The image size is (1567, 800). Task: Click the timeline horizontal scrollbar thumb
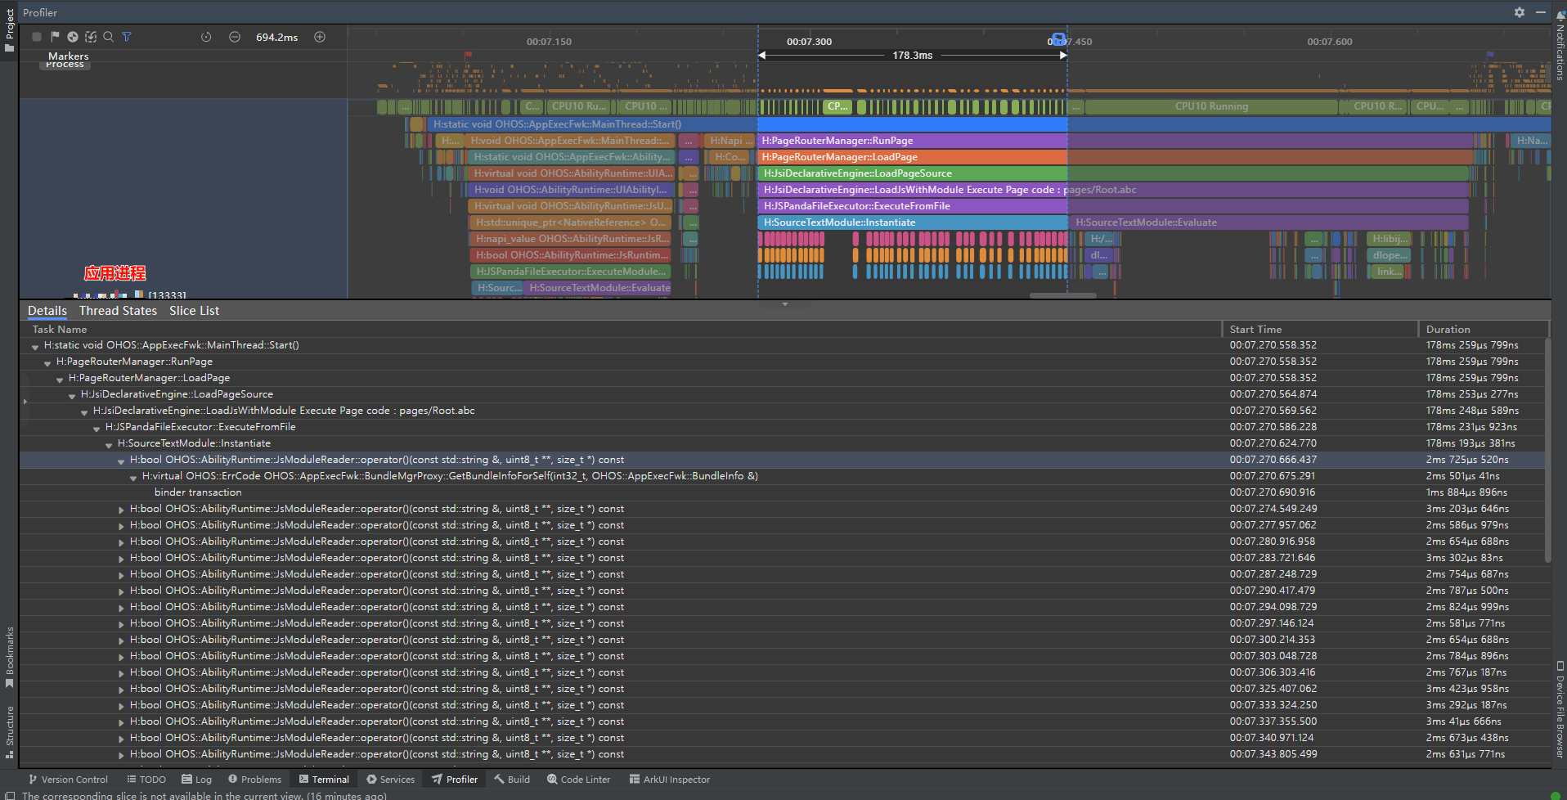[x=1062, y=295]
